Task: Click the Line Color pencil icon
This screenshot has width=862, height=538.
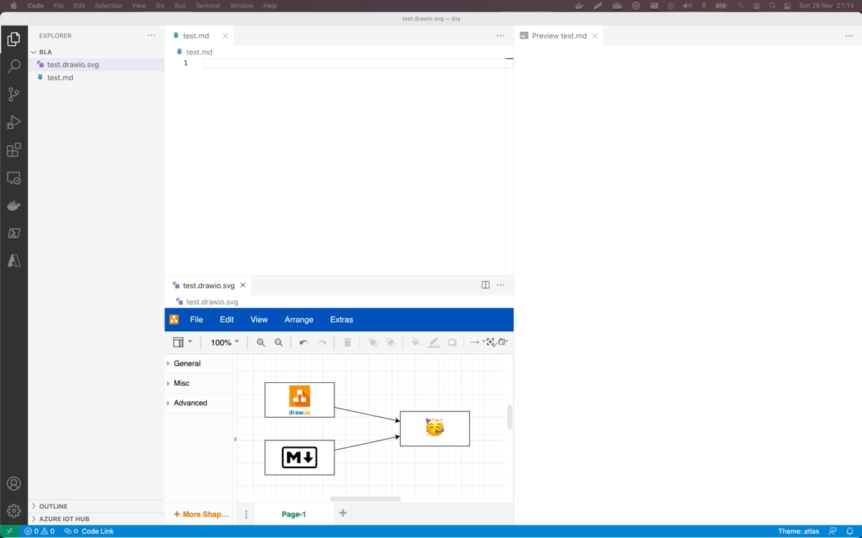Action: pos(434,343)
